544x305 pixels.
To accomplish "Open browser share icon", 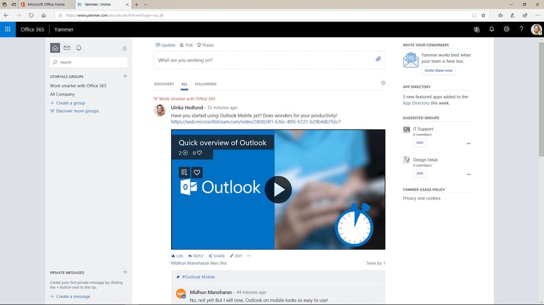I will (x=525, y=15).
